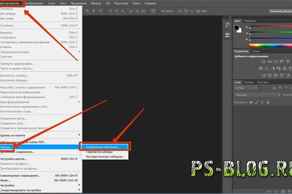Toggle lock image pixels brush icon

tap(257, 102)
